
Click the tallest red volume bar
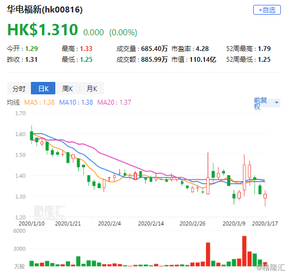[245, 251]
